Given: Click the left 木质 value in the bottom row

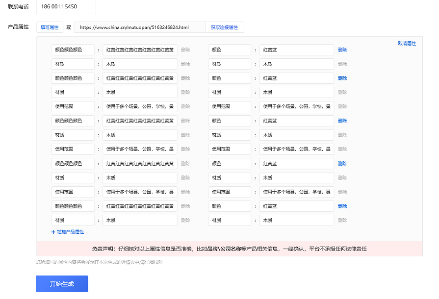Looking at the screenshot, I should pos(140,221).
